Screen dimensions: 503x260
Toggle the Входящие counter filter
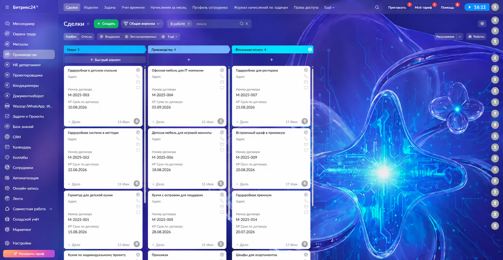pos(110,37)
